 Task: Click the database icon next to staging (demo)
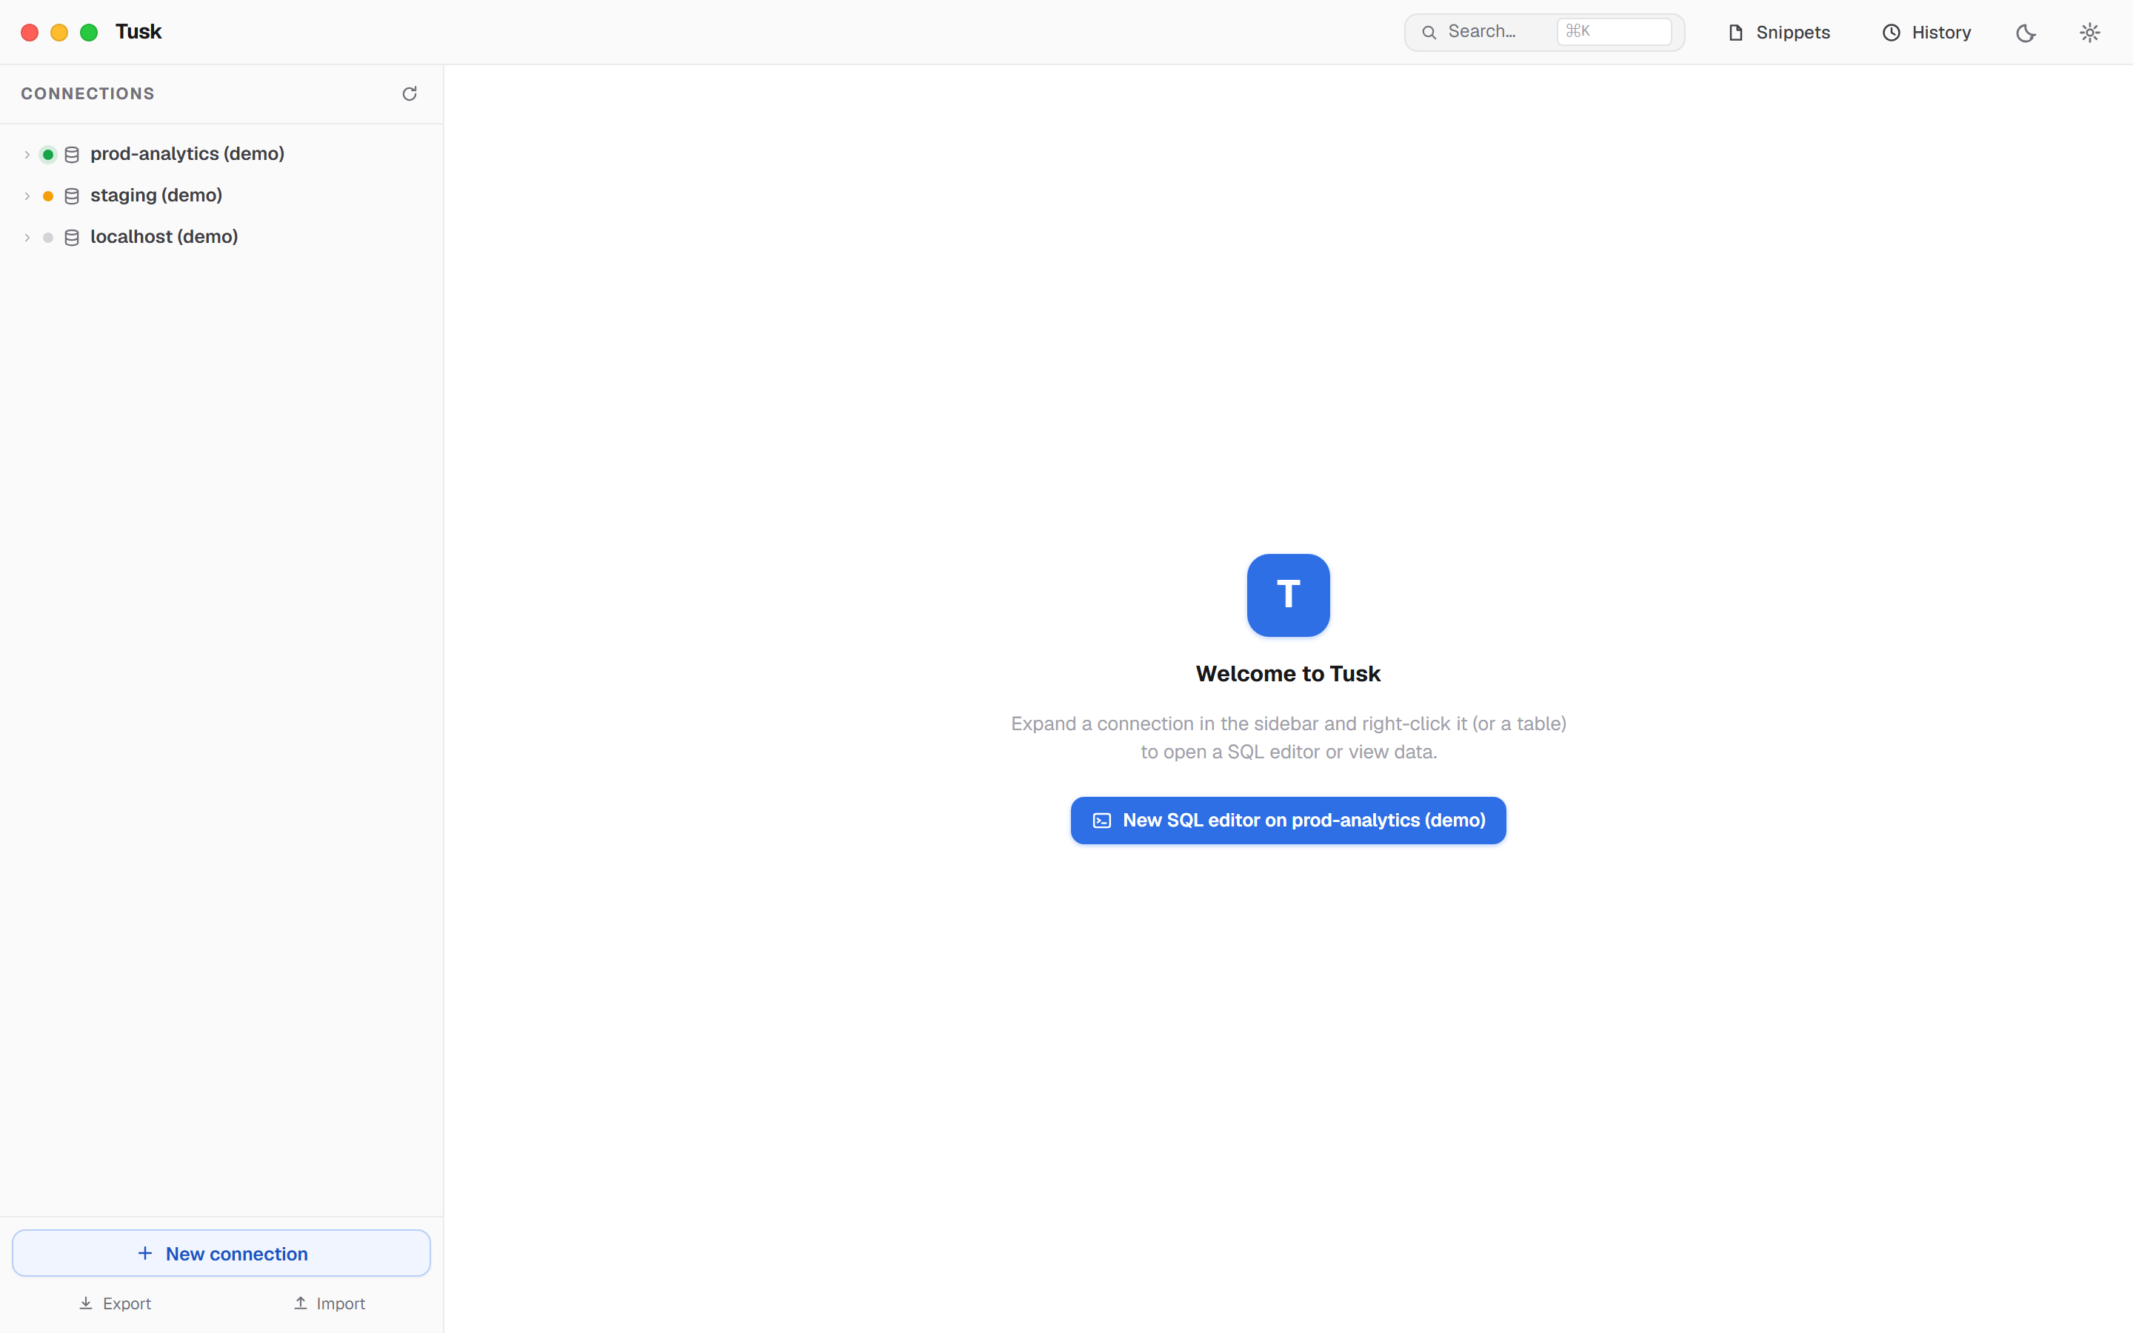point(73,196)
